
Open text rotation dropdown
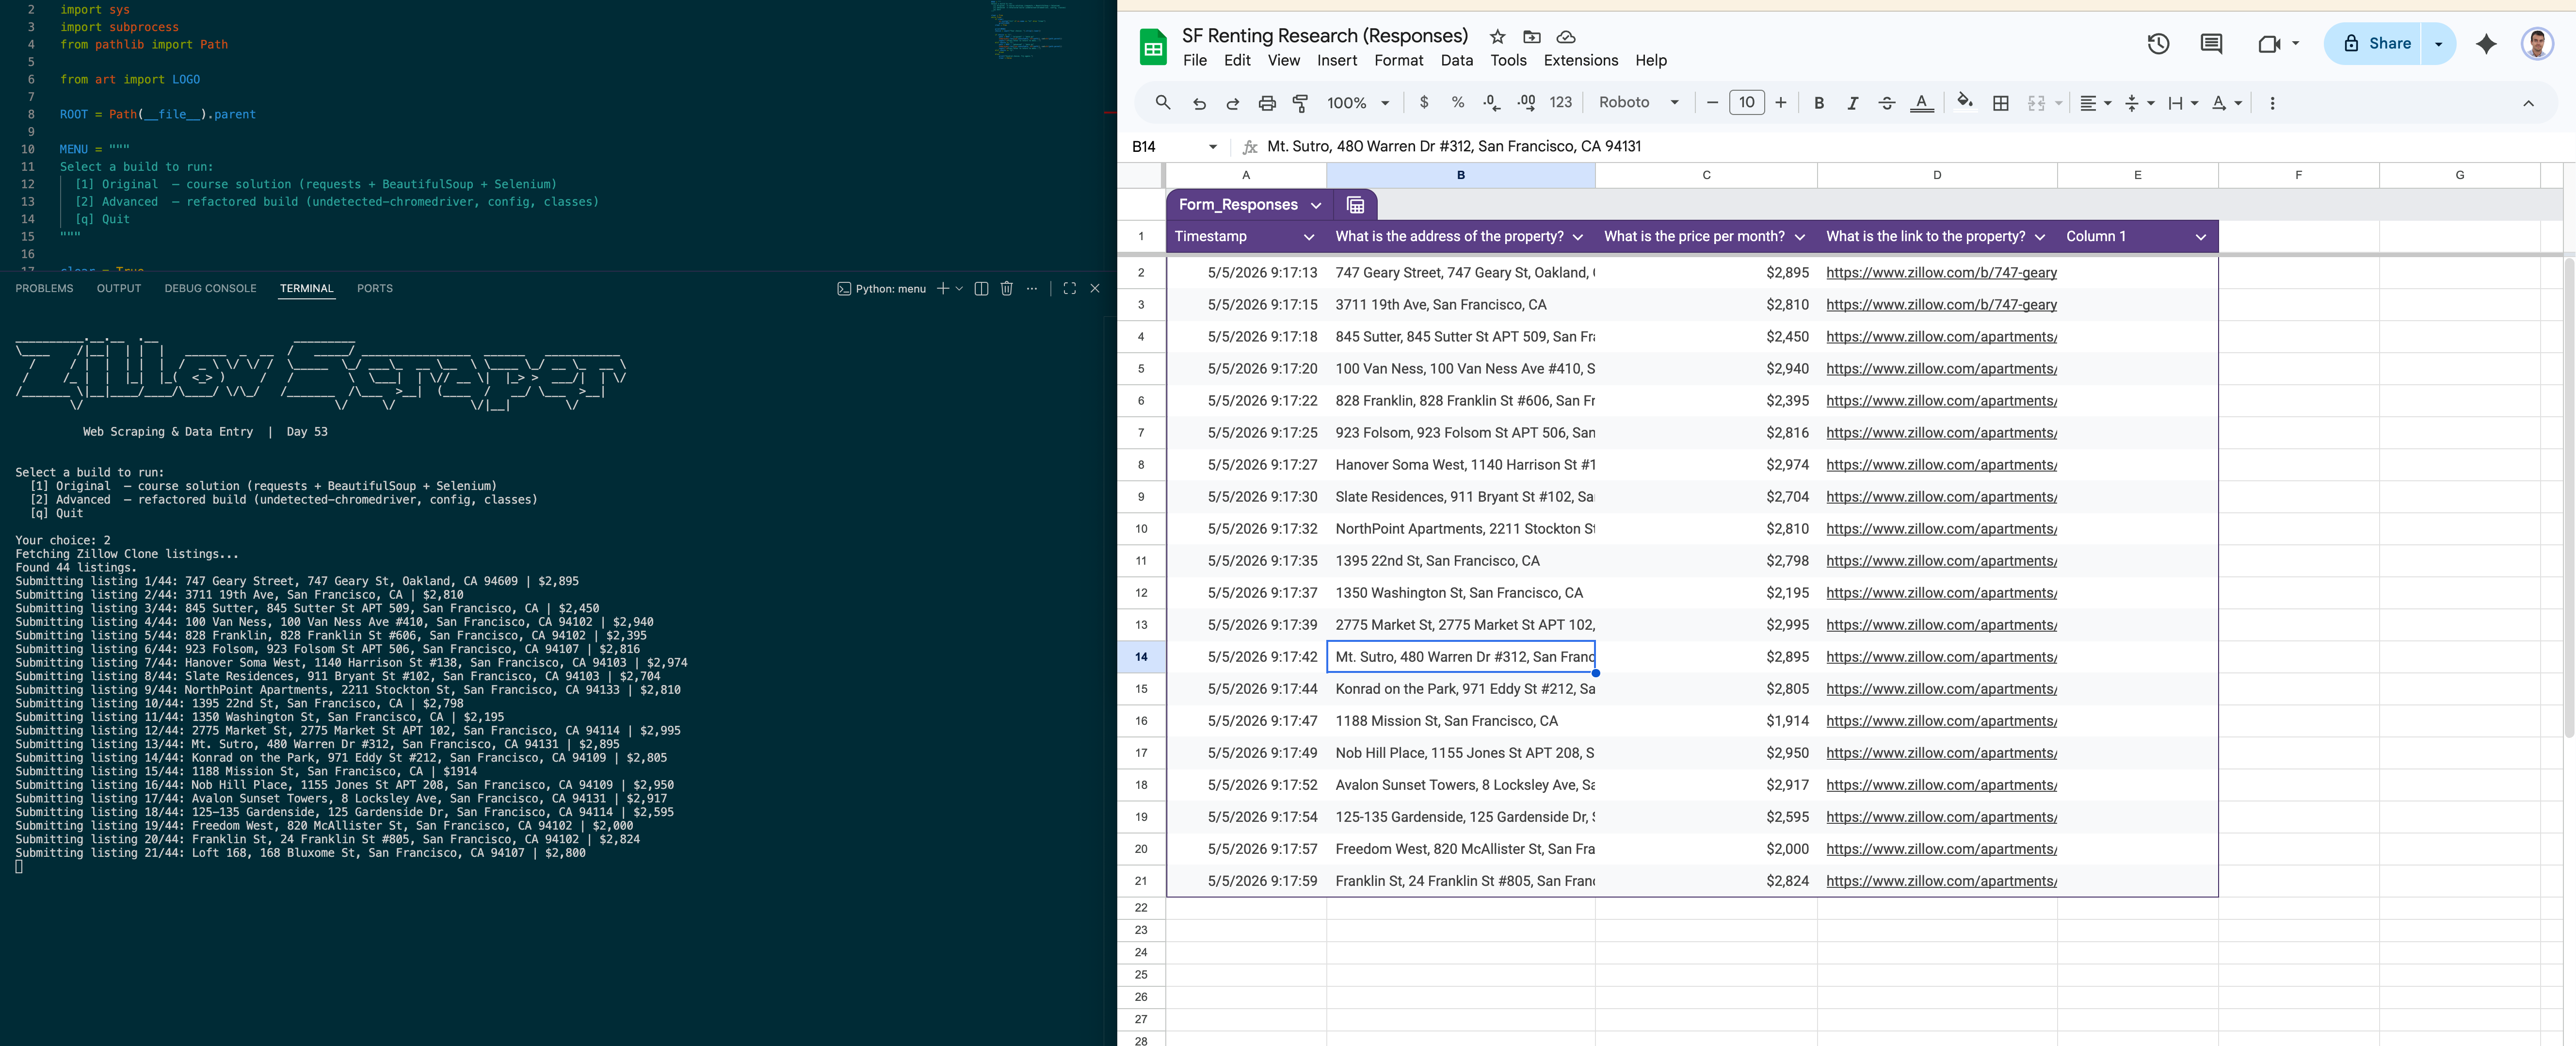[2226, 103]
